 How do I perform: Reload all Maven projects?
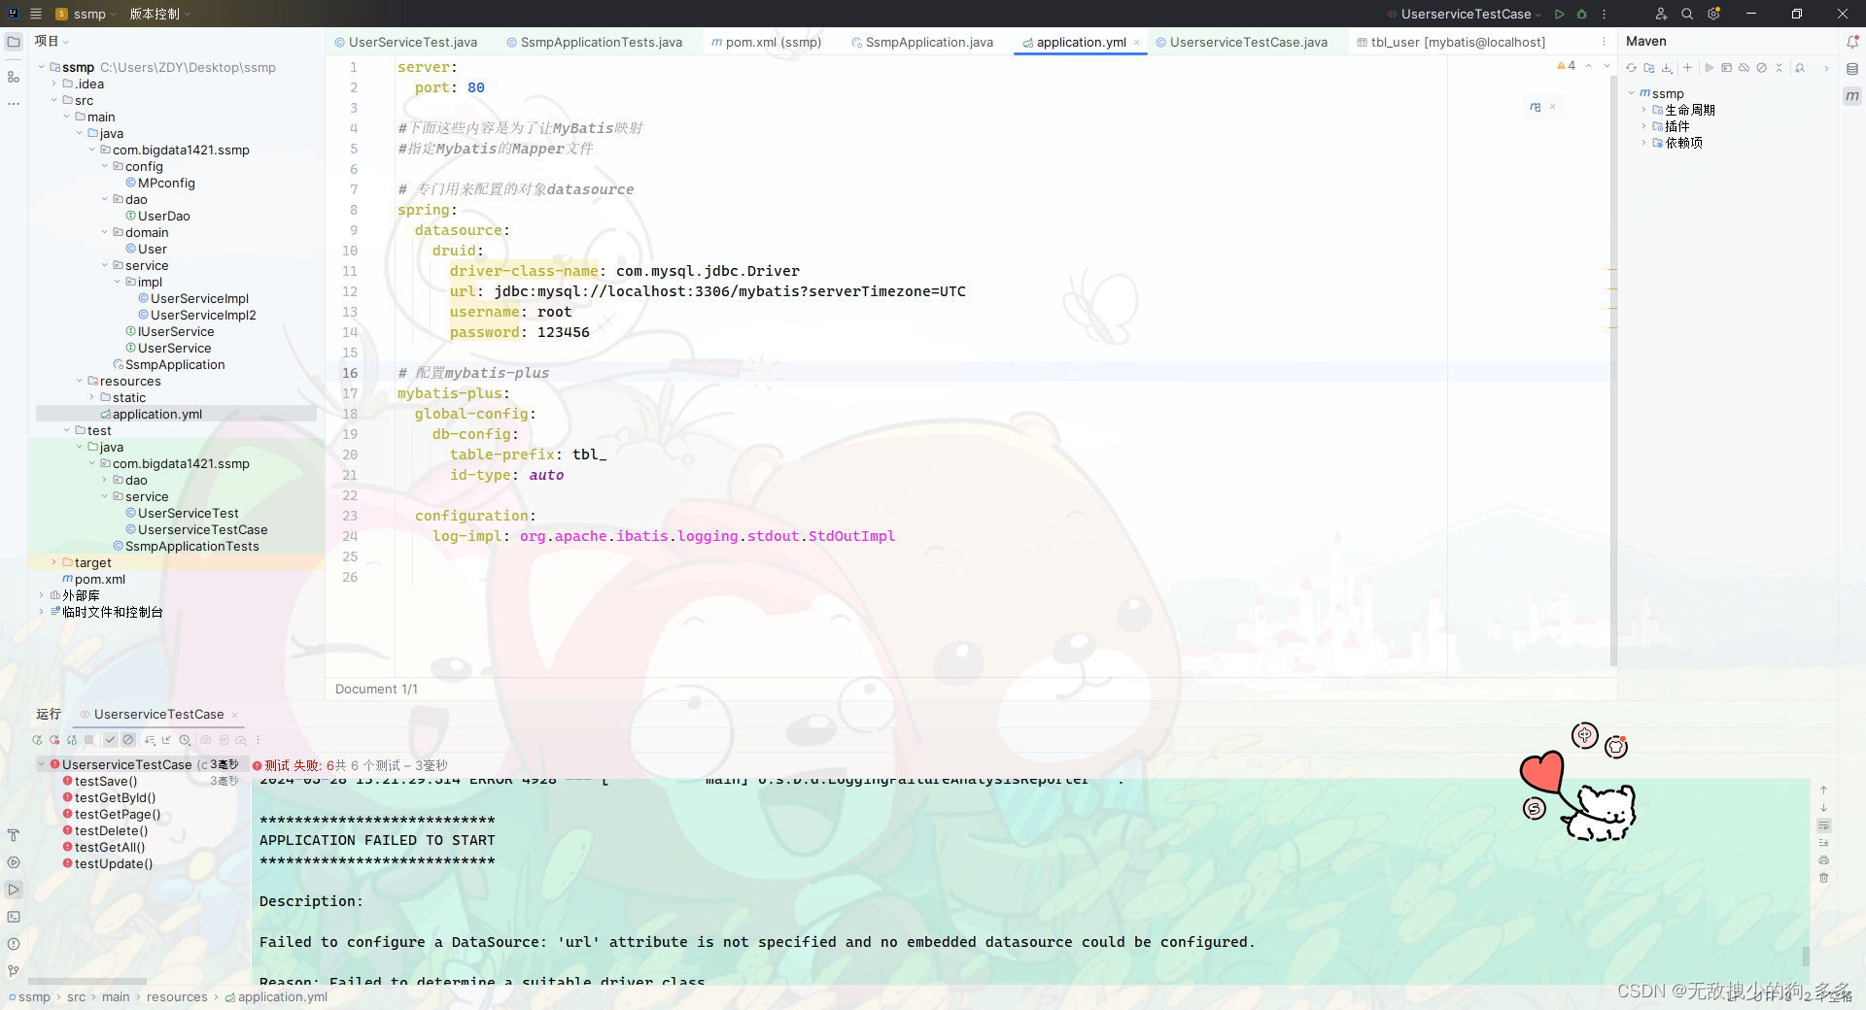click(1631, 68)
